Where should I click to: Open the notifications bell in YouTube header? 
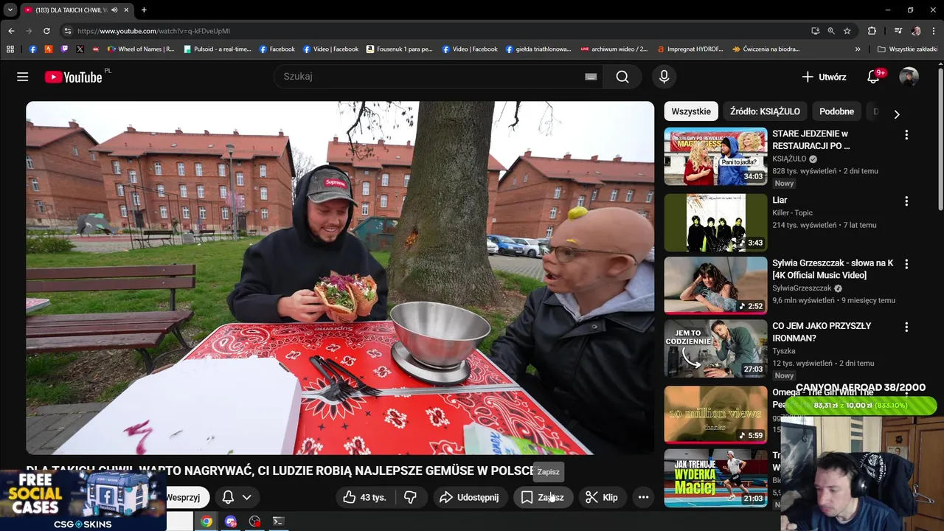tap(873, 77)
